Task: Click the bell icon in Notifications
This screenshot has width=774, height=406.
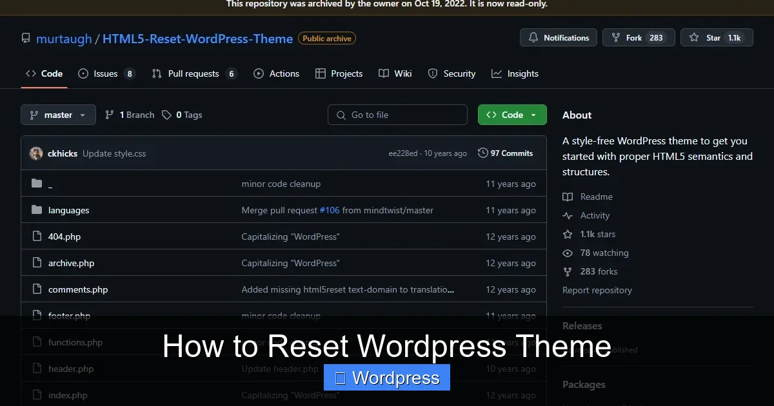Action: click(x=533, y=38)
